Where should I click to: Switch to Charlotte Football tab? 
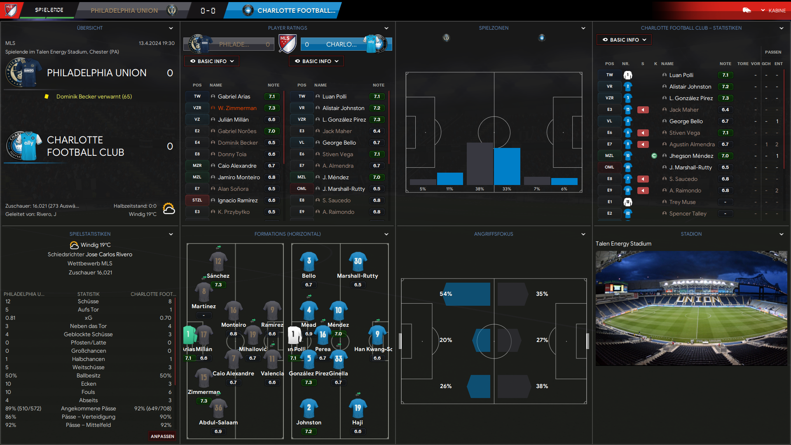click(283, 10)
